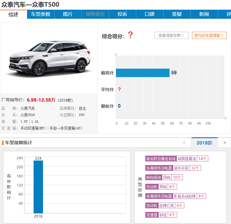Viewport: 231px width, 224px height.
Task: Open 发动机 故障灯亮 6个 fault tag
Action: click(x=165, y=206)
